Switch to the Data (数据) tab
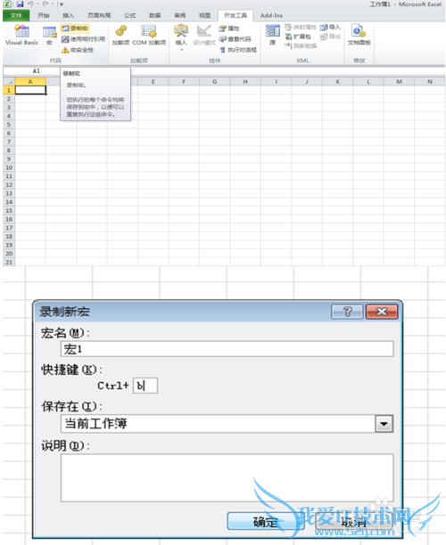446x545 pixels. click(x=155, y=16)
